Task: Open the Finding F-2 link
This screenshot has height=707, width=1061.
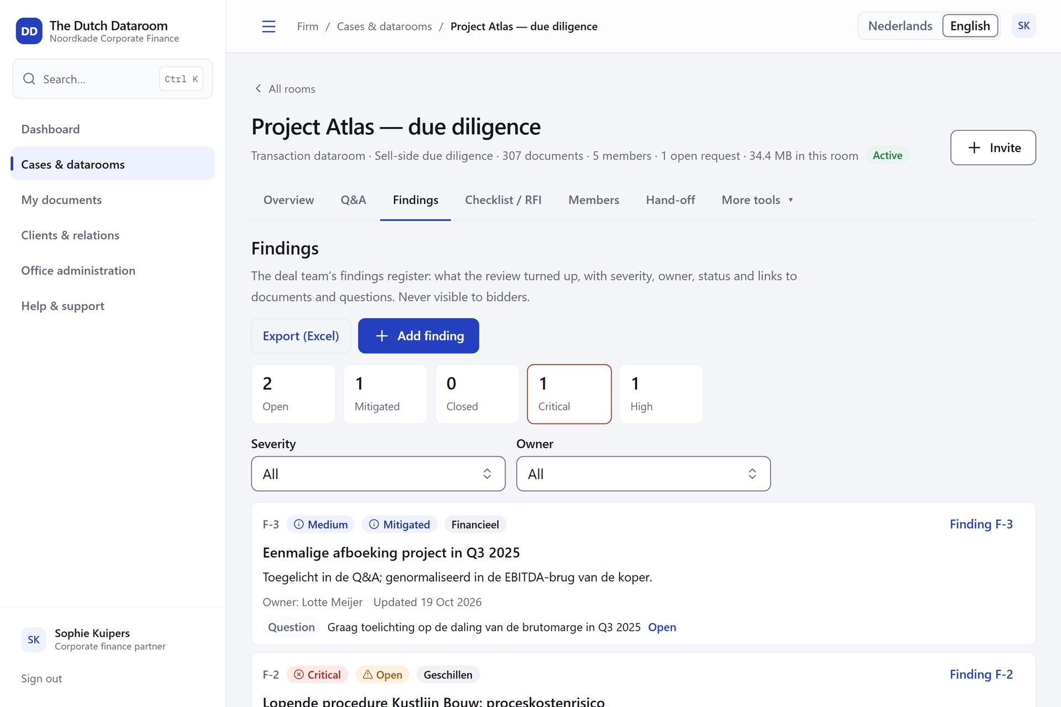Action: pyautogui.click(x=981, y=674)
